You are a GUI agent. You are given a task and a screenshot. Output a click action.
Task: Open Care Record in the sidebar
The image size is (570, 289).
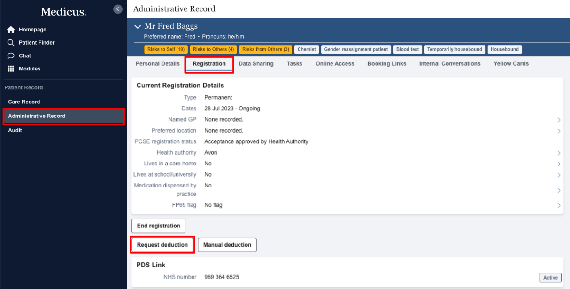[24, 102]
